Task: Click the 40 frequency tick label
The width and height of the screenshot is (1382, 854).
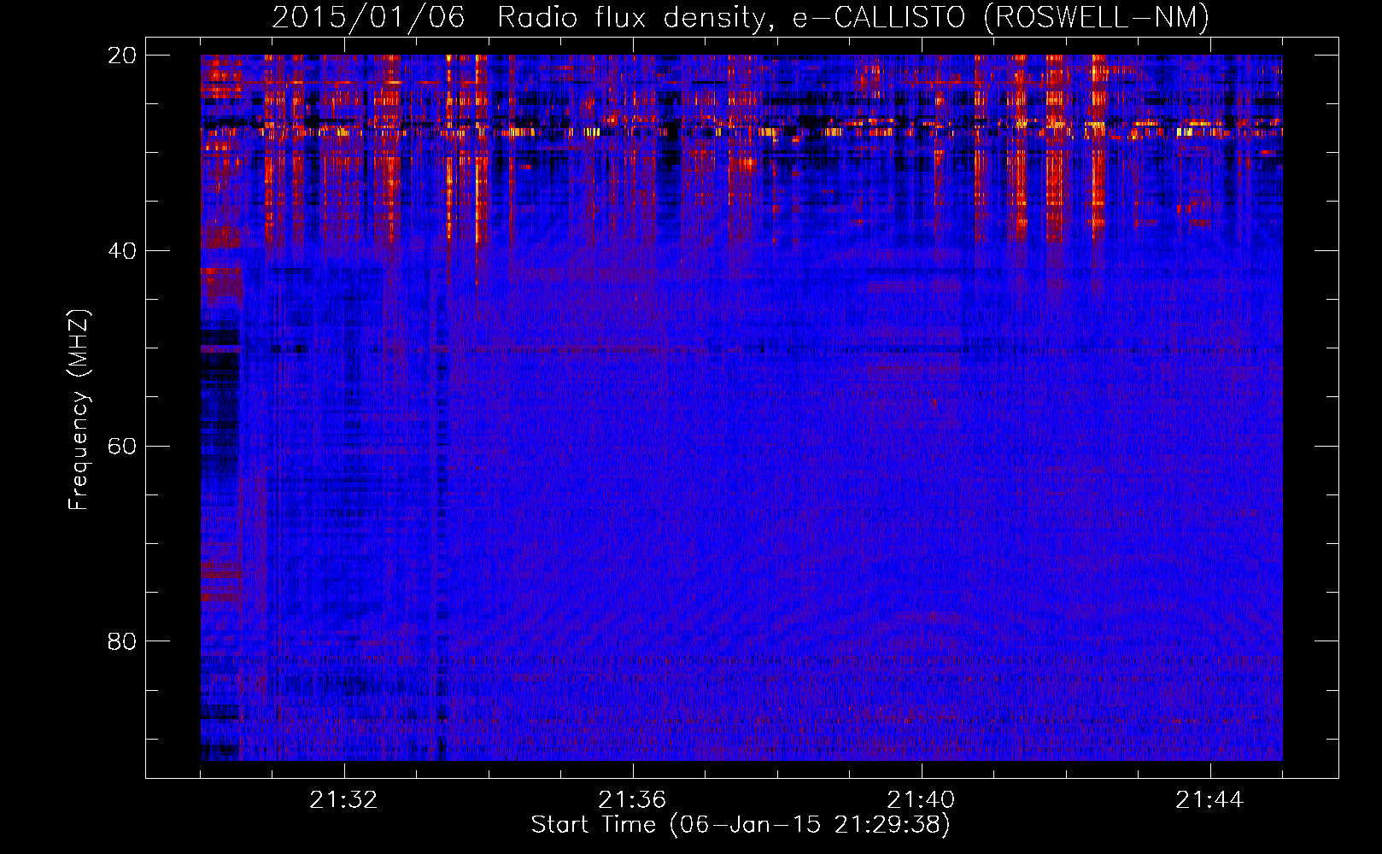Action: click(121, 251)
